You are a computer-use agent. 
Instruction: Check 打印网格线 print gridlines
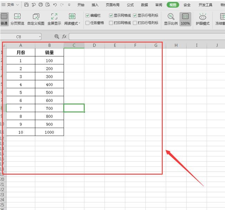pos(111,23)
